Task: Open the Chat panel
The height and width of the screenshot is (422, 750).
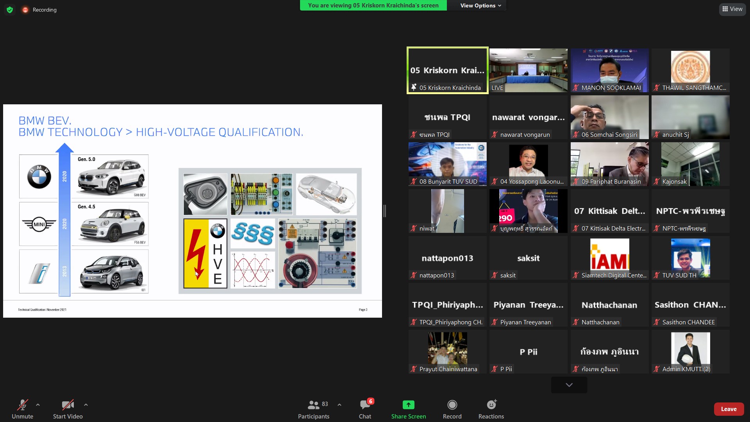Action: (365, 409)
